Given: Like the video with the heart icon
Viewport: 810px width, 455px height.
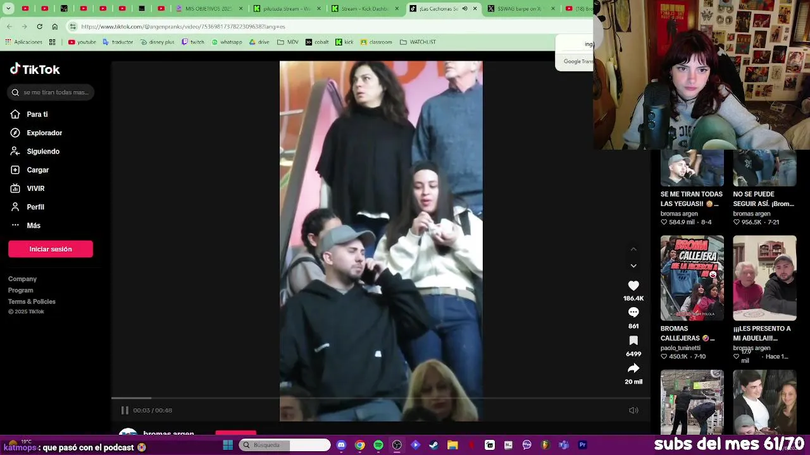Looking at the screenshot, I should pyautogui.click(x=633, y=286).
